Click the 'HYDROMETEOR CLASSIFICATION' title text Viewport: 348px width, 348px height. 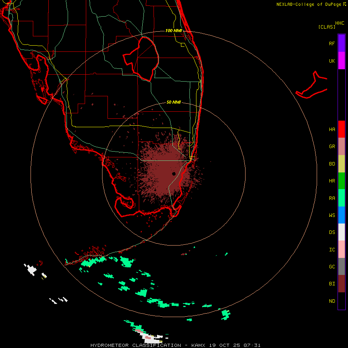pyautogui.click(x=136, y=345)
